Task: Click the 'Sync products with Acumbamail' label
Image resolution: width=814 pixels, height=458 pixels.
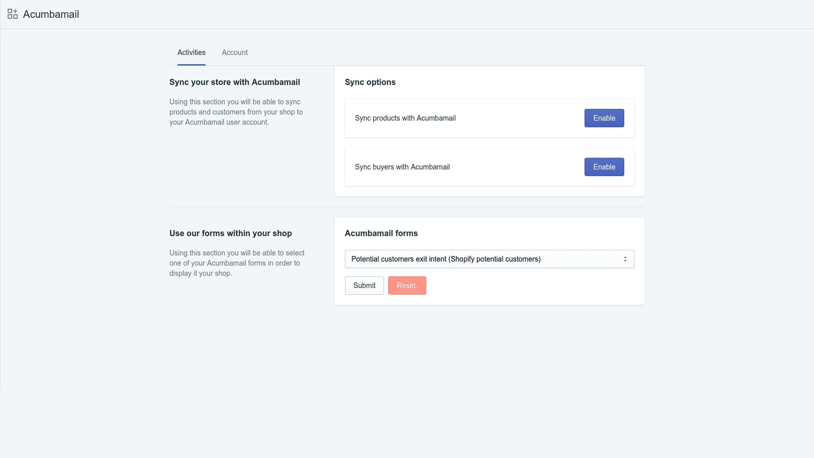Action: 405,118
